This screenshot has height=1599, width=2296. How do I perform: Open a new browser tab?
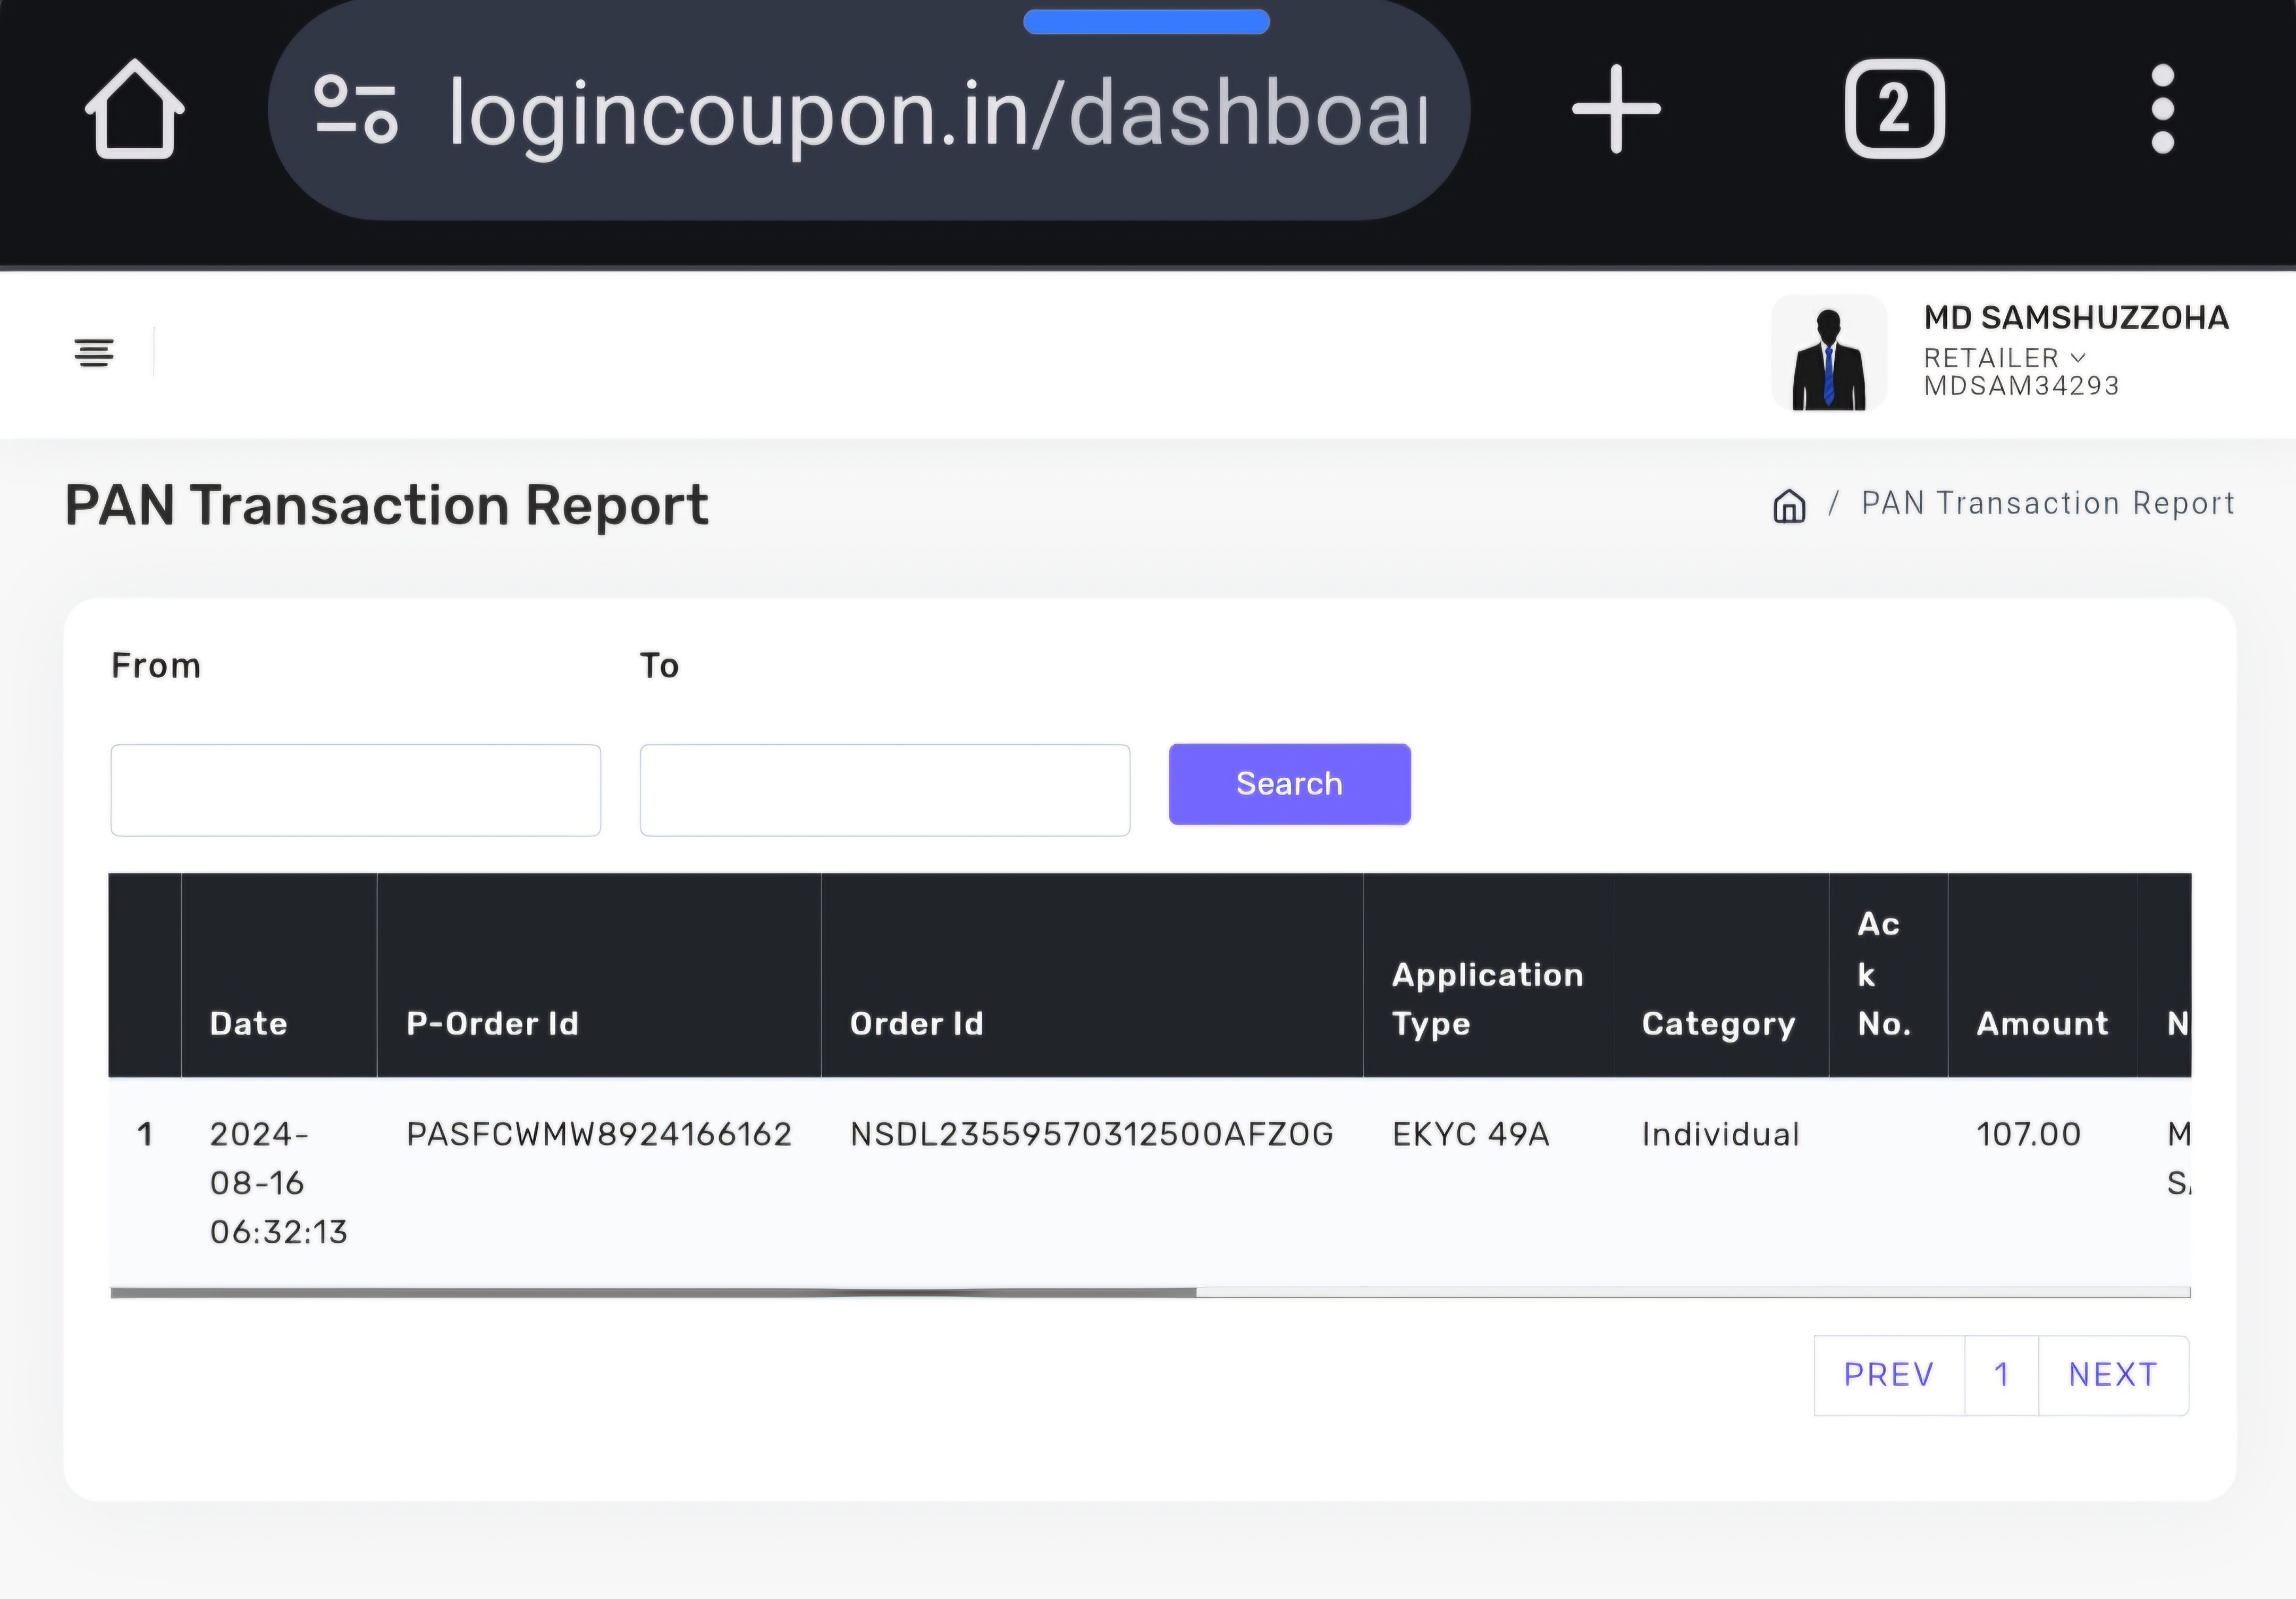[x=1616, y=109]
